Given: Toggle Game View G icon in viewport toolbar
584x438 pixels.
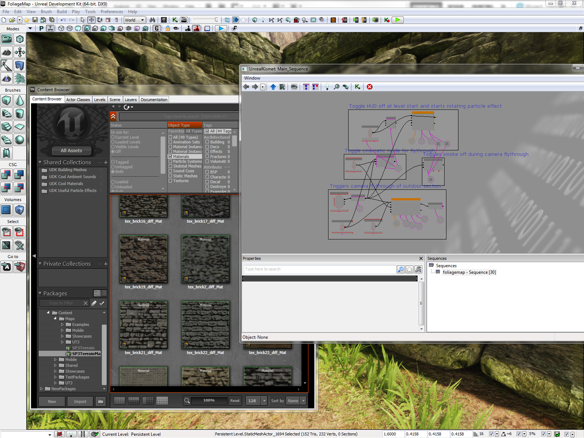Looking at the screenshot, I should [157, 28].
